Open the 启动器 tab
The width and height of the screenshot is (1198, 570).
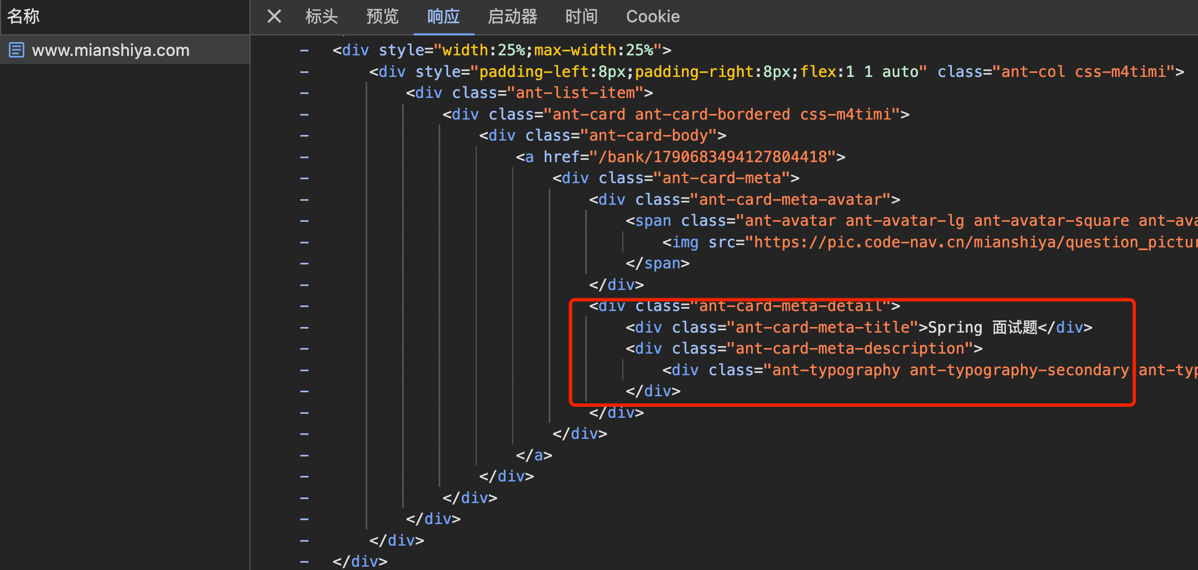pos(512,17)
